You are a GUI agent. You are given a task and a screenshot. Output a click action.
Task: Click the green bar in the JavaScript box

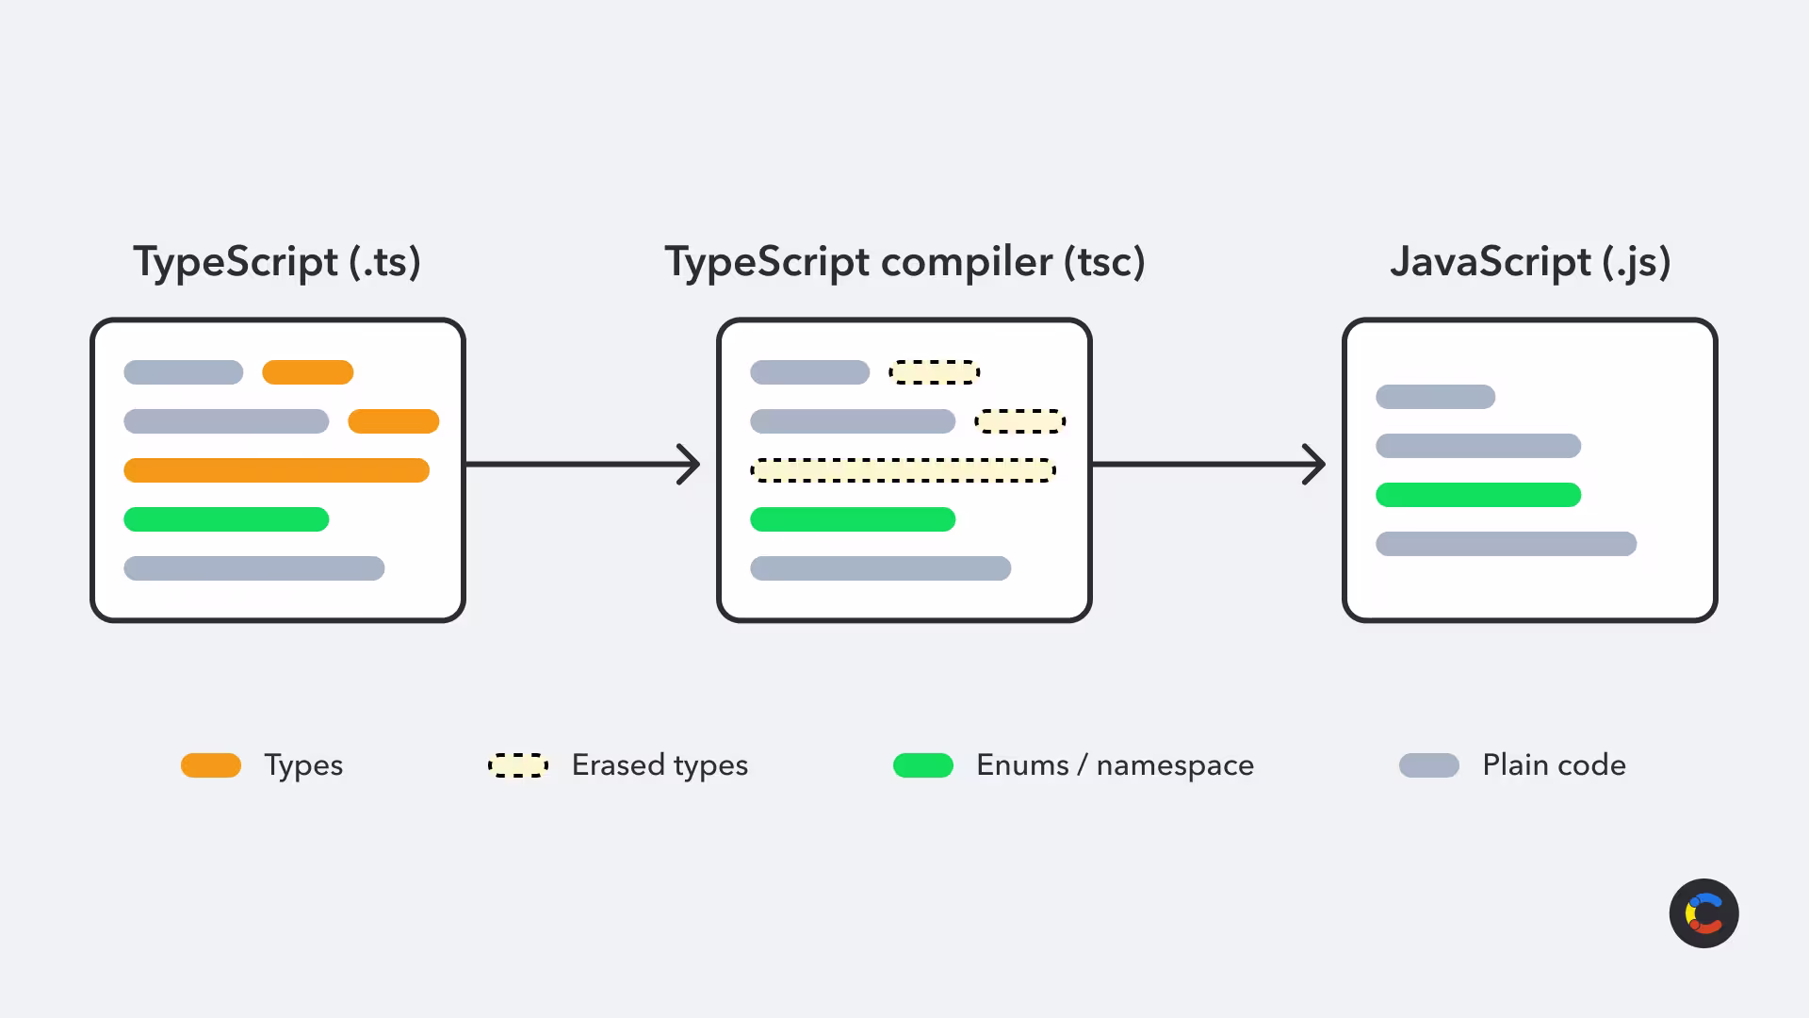pos(1478,495)
